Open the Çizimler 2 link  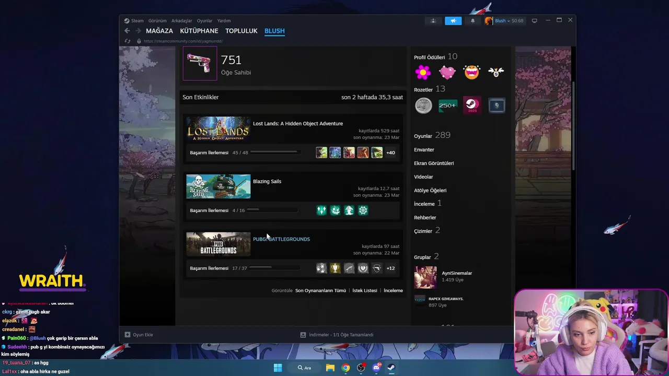pos(427,230)
